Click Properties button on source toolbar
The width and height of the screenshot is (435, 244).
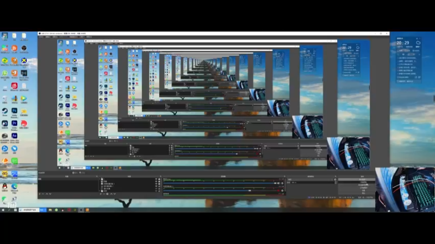point(75,173)
